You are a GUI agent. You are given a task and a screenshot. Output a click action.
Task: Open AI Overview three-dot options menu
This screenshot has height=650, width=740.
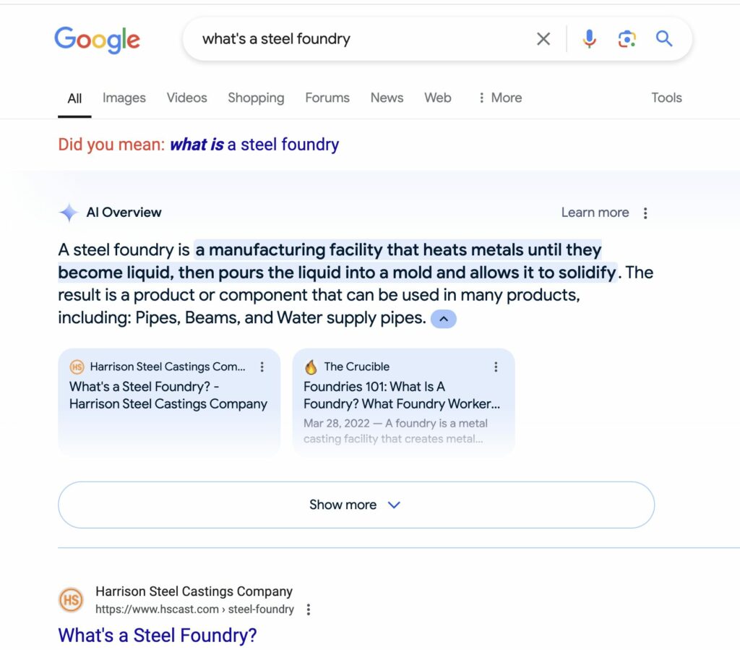[645, 213]
